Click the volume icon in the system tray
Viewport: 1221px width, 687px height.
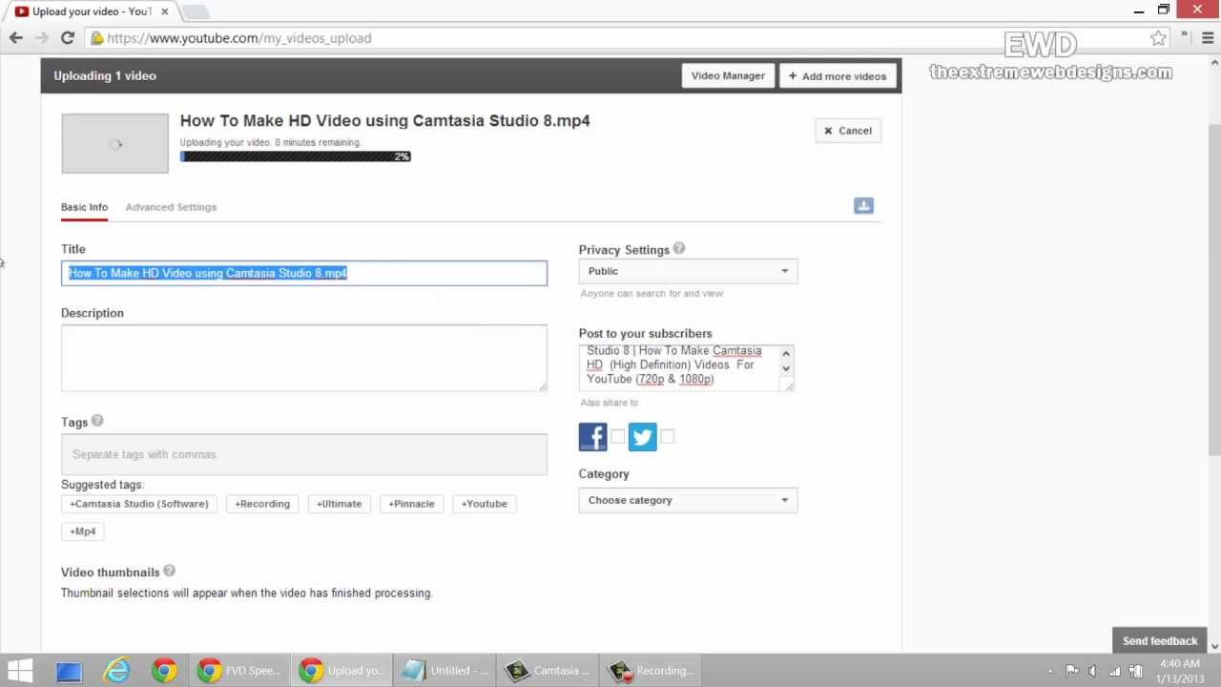point(1092,671)
